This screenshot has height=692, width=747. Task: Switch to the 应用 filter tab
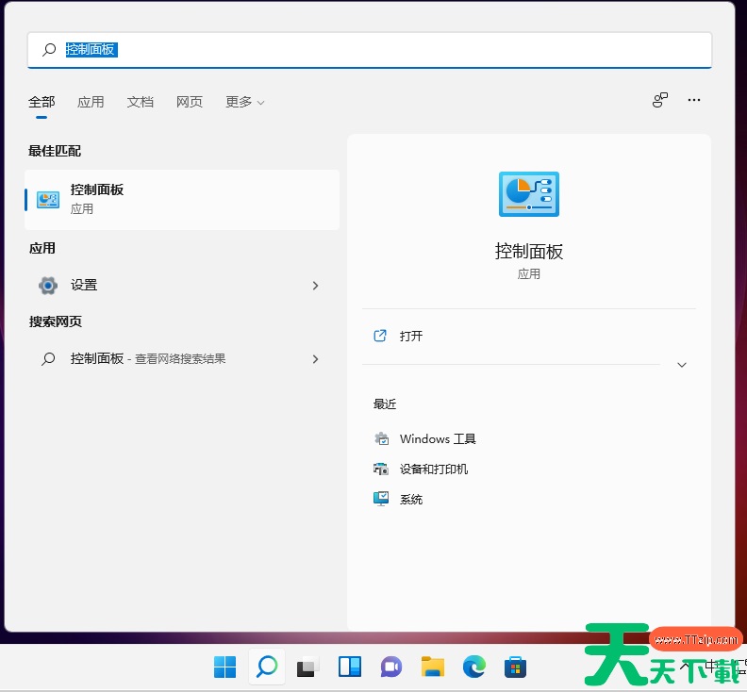coord(91,102)
